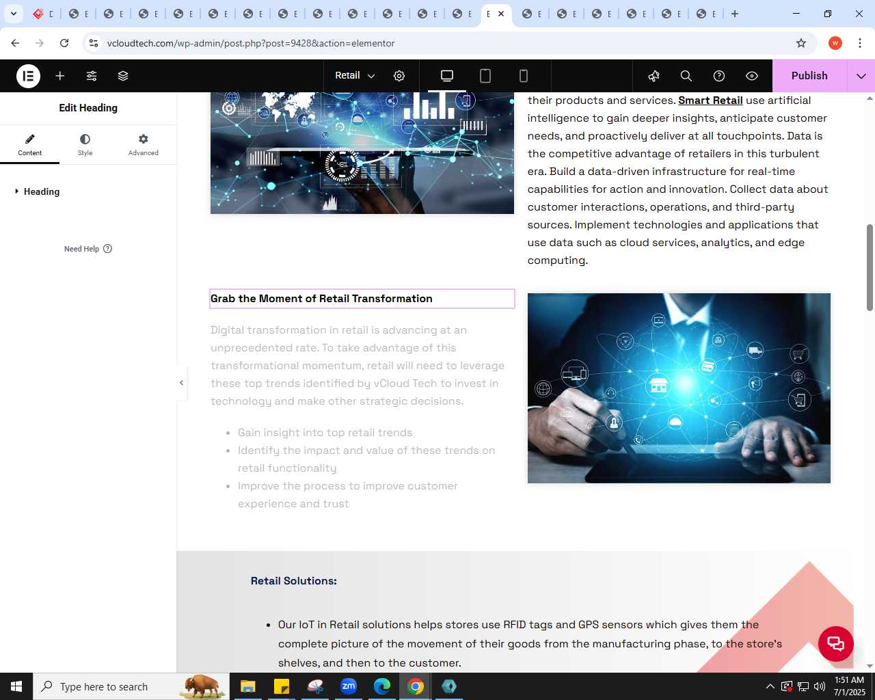Switch to the Content tab
875x700 pixels.
(29, 145)
